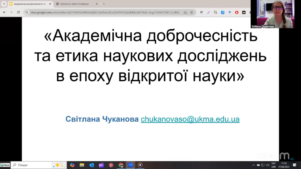Show hidden system tray icons
Image resolution: width=301 pixels, height=169 pixels.
point(253,165)
